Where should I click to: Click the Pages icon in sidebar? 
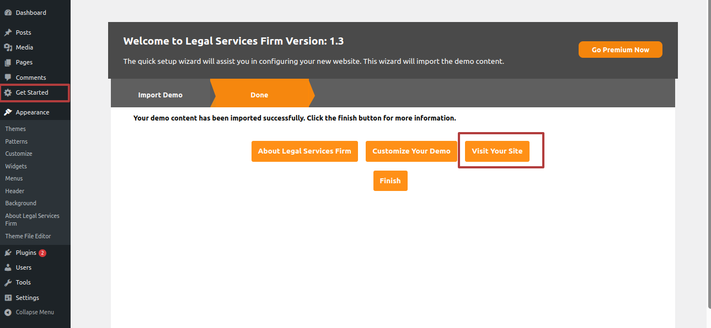(8, 62)
